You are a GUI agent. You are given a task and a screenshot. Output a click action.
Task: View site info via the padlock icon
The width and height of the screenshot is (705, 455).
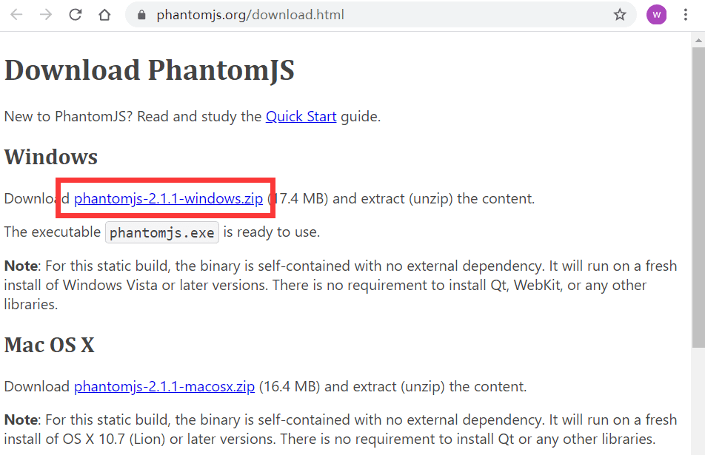(x=141, y=15)
